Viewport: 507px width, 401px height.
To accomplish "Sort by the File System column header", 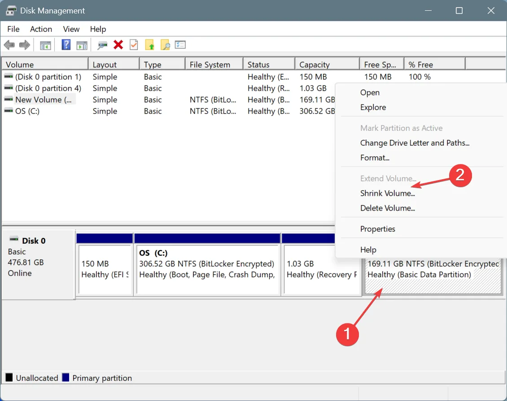I will (x=214, y=64).
